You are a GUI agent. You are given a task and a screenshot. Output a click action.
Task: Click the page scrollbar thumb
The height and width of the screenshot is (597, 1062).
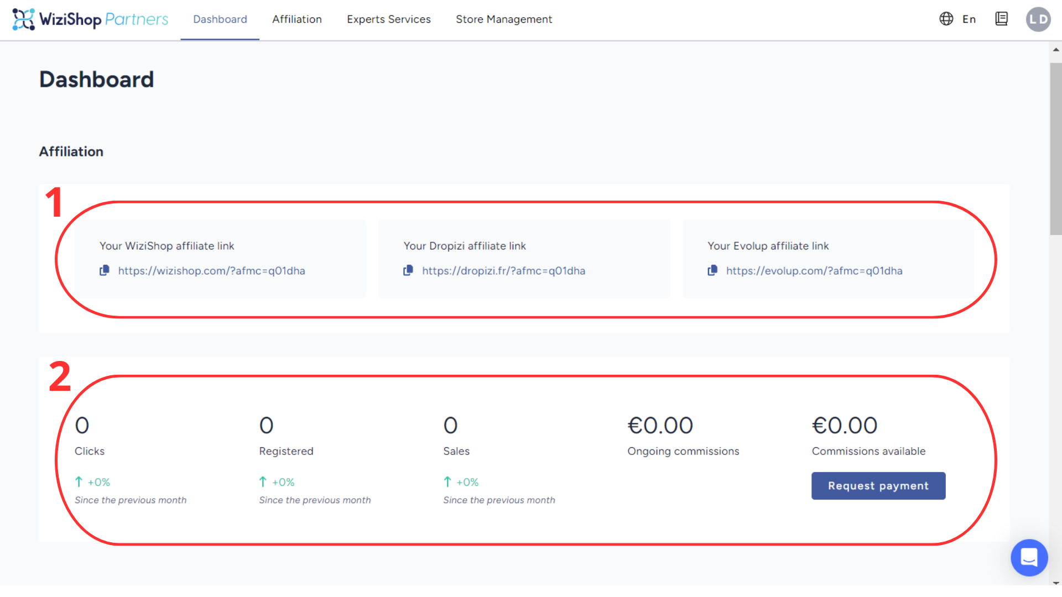point(1056,149)
